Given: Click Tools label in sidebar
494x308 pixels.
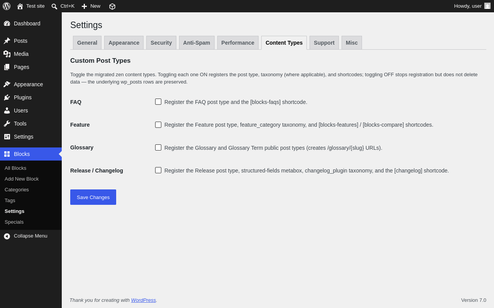Looking at the screenshot, I should pyautogui.click(x=20, y=124).
